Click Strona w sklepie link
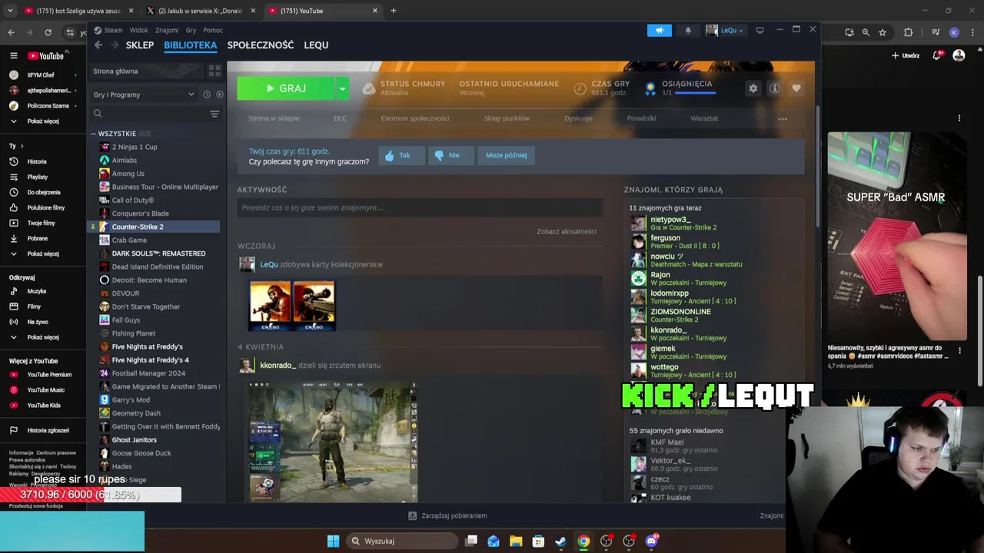The width and height of the screenshot is (984, 553). (x=274, y=118)
